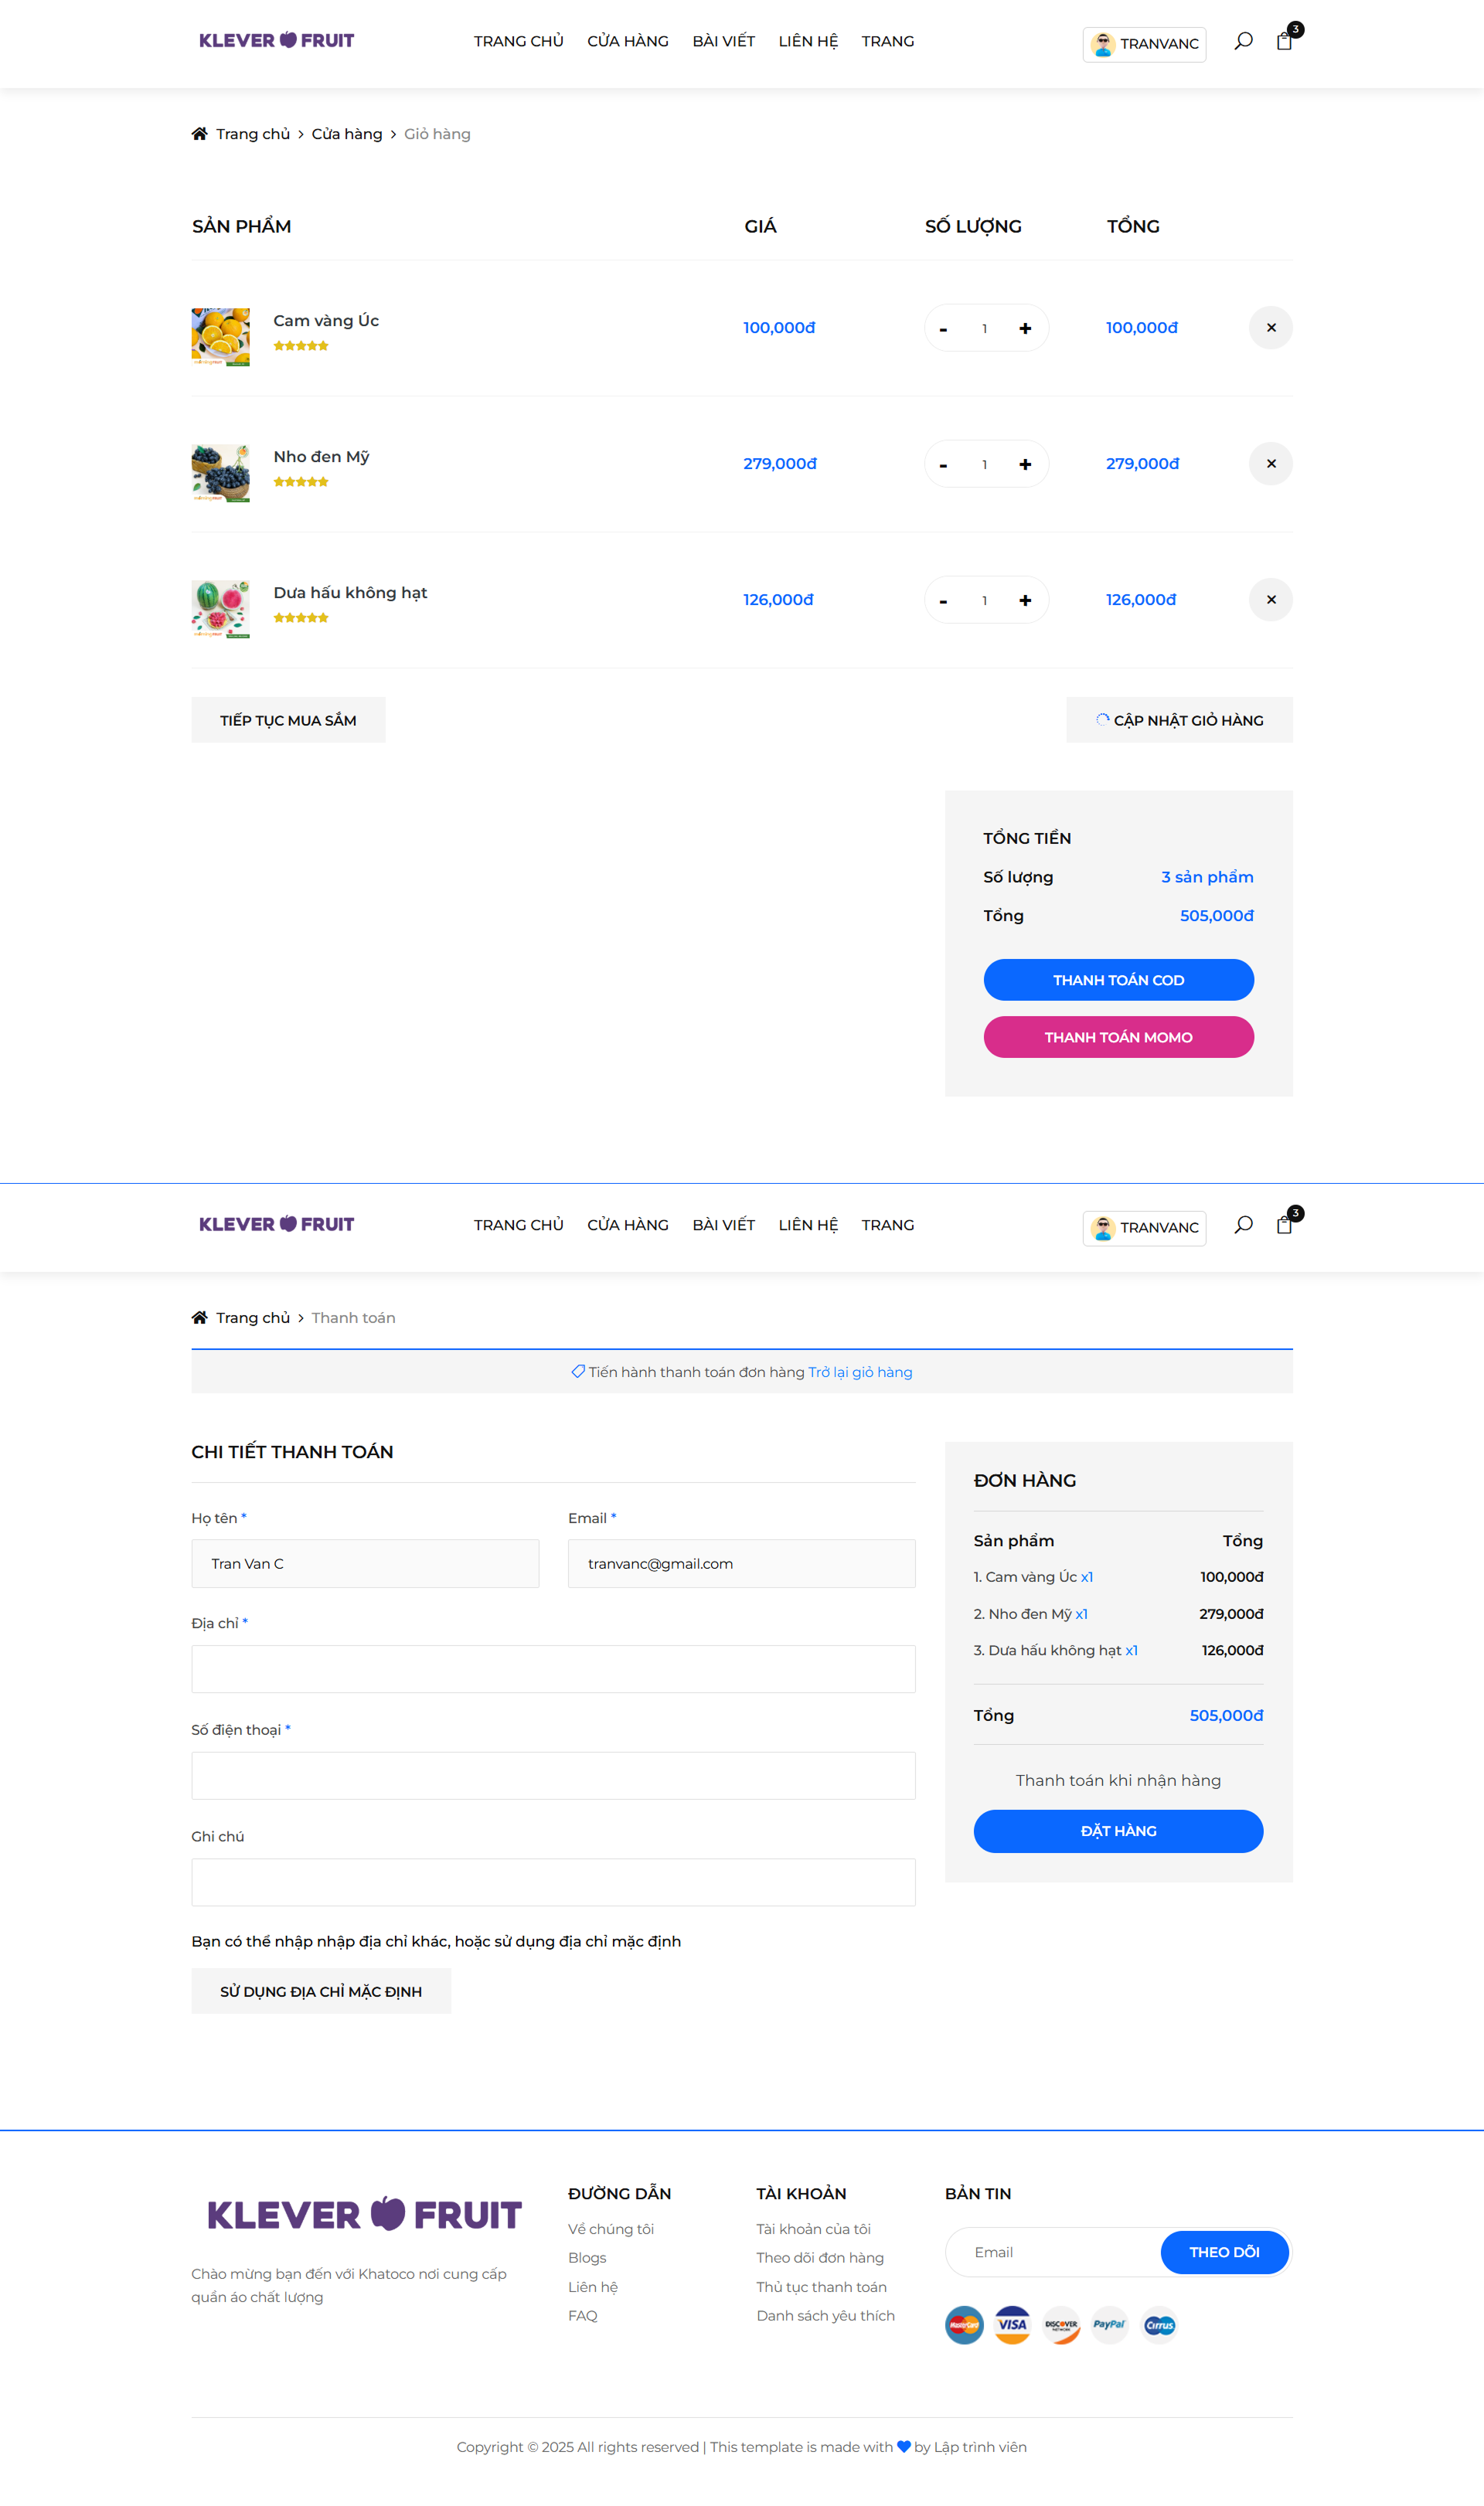Screen dimensions: 1484x2506
Task: Follow the Trở lại giỏ hàng link
Action: tap(860, 1372)
